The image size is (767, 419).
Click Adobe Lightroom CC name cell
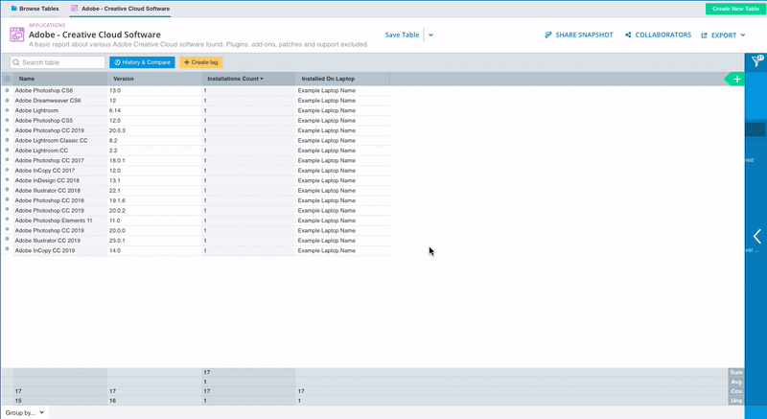60,151
